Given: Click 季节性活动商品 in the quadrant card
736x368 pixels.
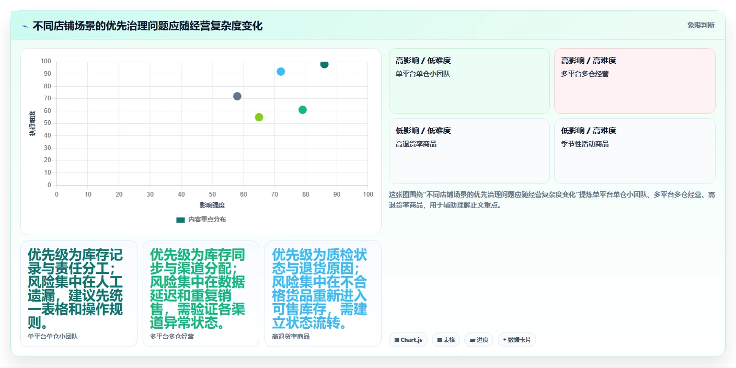Looking at the screenshot, I should [585, 144].
